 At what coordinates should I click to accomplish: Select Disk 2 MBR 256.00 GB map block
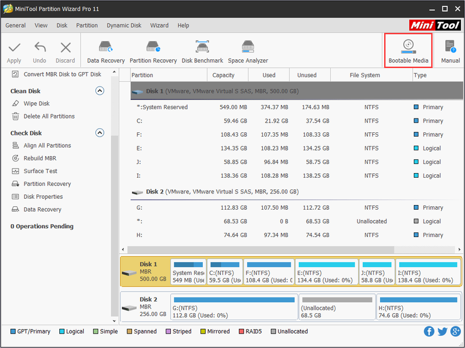pos(145,307)
